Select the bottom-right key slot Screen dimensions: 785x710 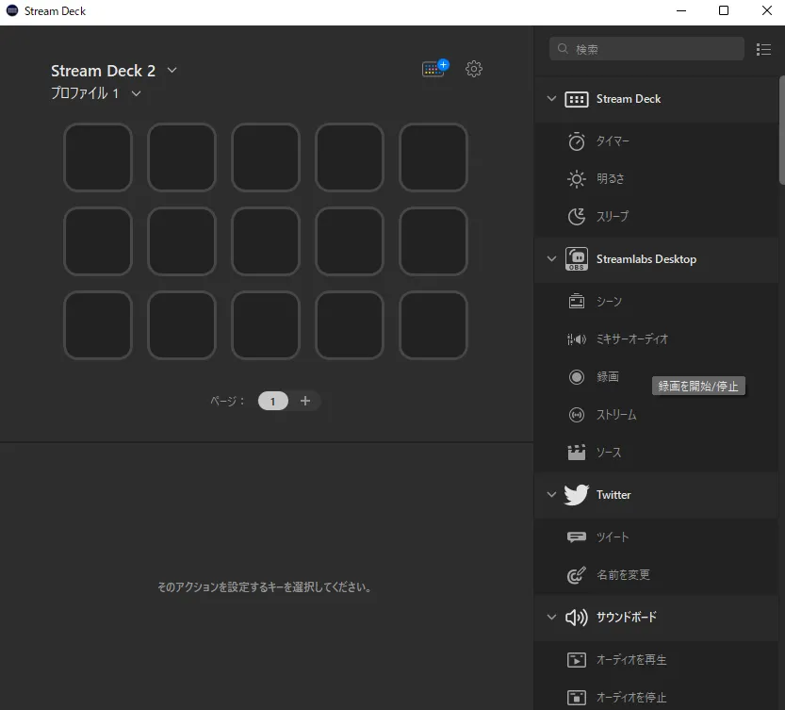(x=433, y=325)
